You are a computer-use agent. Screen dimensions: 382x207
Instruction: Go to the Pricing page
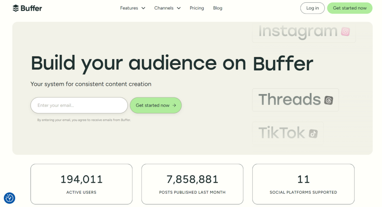point(197,8)
